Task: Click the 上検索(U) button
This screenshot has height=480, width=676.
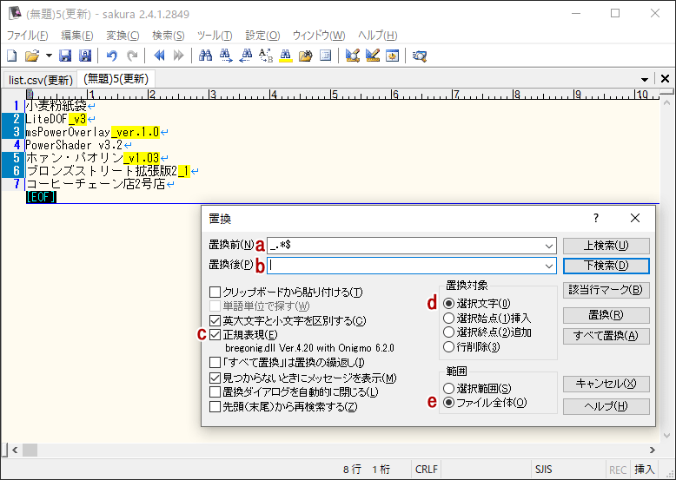Action: (606, 246)
